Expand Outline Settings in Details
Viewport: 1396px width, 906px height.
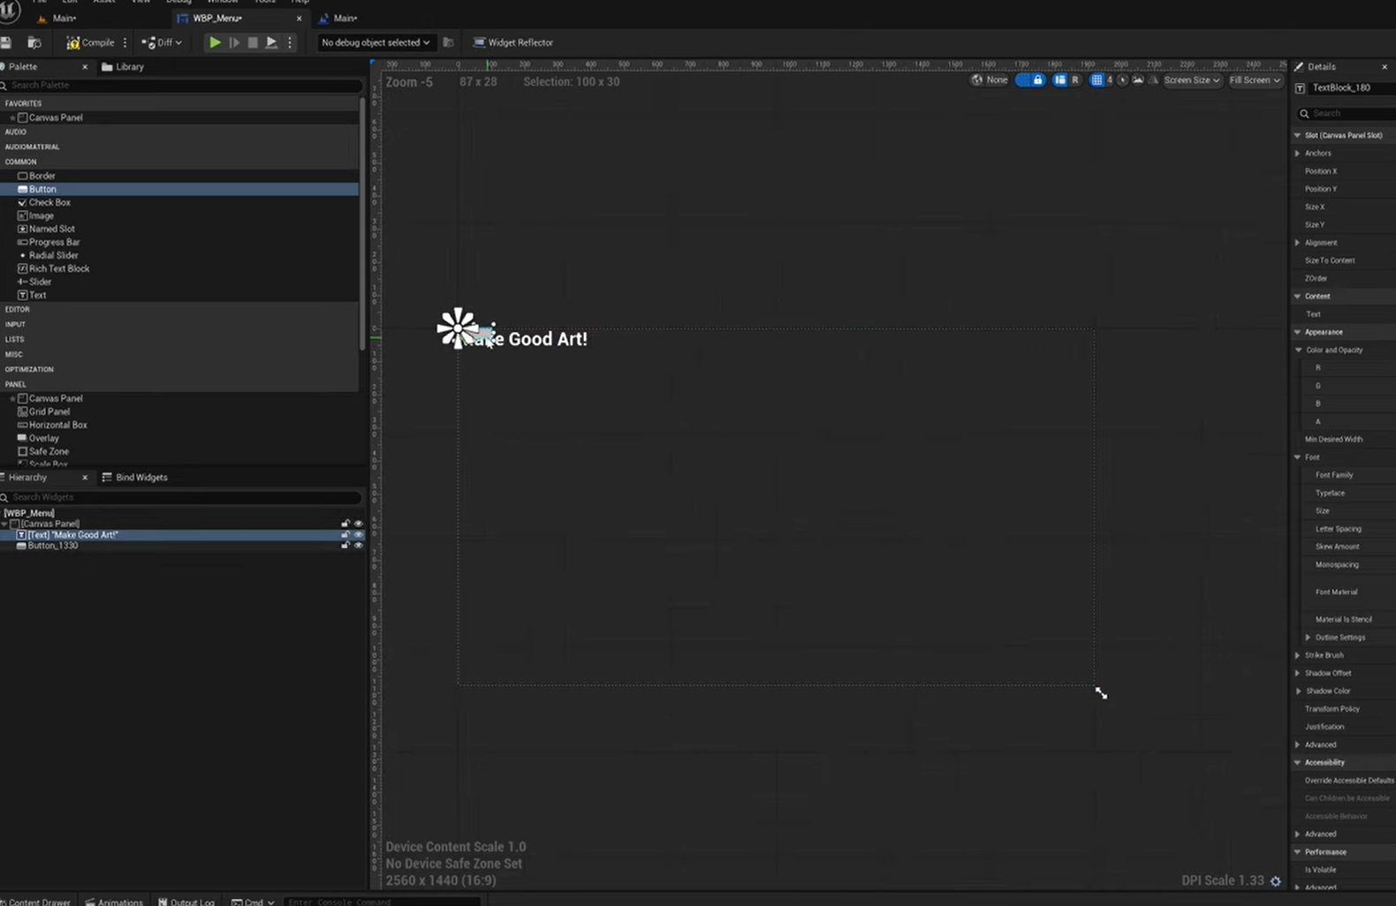[x=1309, y=637]
